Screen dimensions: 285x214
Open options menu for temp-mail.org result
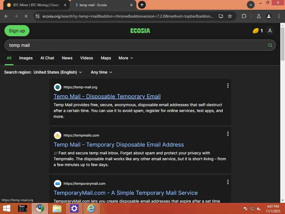(x=228, y=86)
